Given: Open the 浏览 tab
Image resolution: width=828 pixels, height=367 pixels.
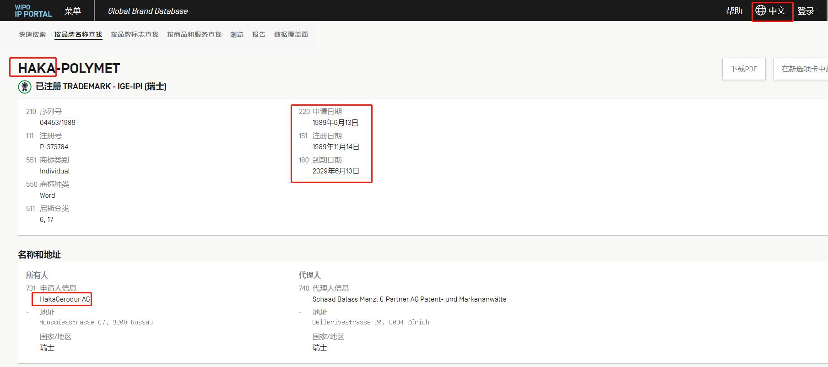Looking at the screenshot, I should pyautogui.click(x=237, y=34).
